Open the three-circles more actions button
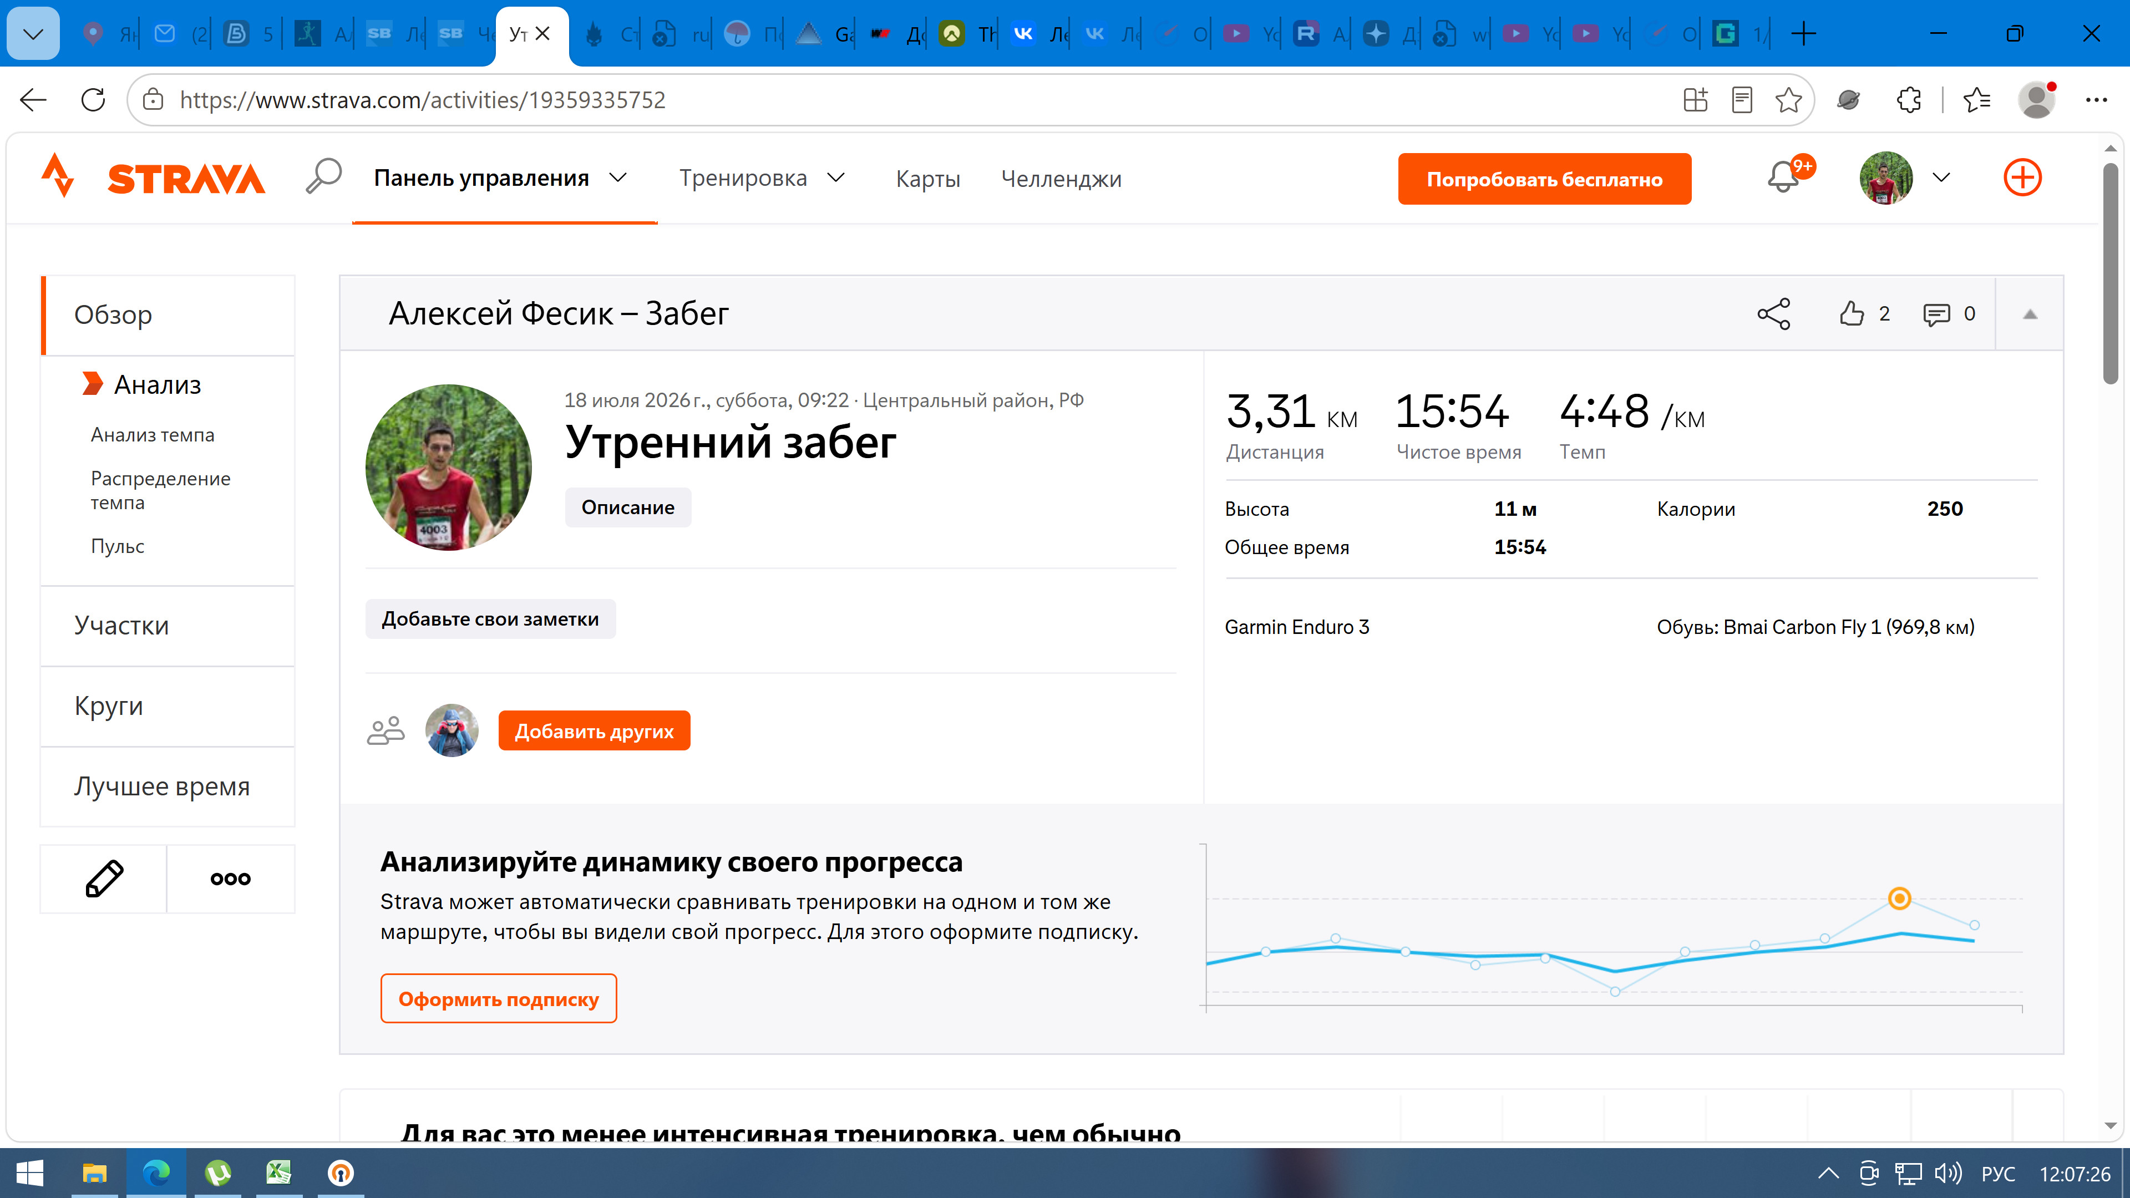Screen dimensions: 2130x1198 coord(231,878)
